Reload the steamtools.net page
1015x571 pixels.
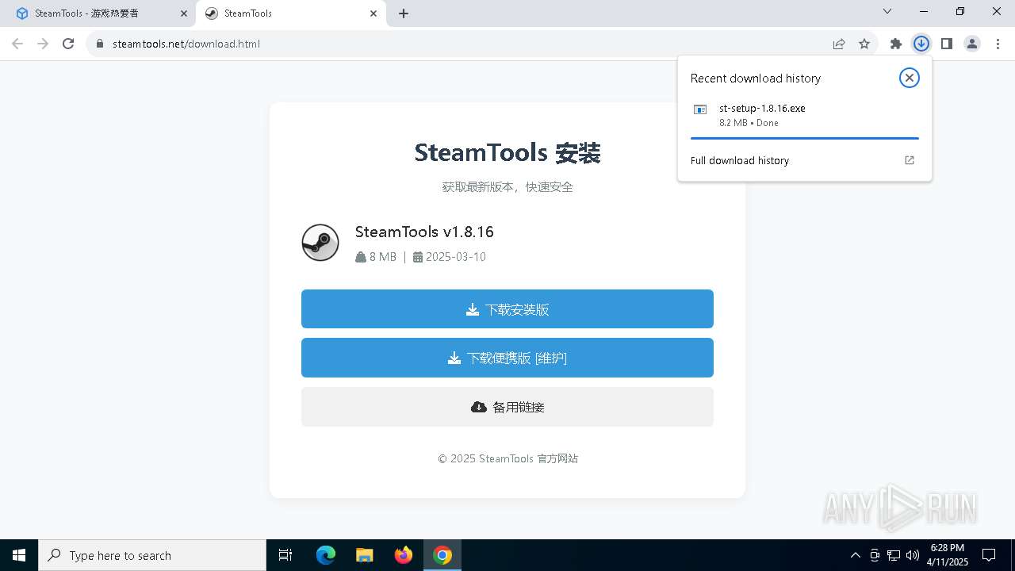click(x=68, y=44)
